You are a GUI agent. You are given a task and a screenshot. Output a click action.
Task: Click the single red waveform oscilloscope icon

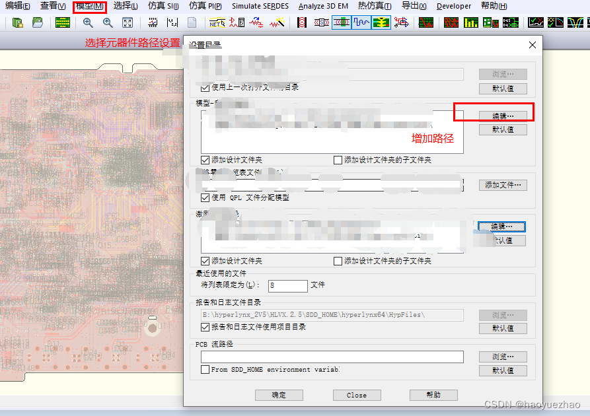click(x=426, y=23)
